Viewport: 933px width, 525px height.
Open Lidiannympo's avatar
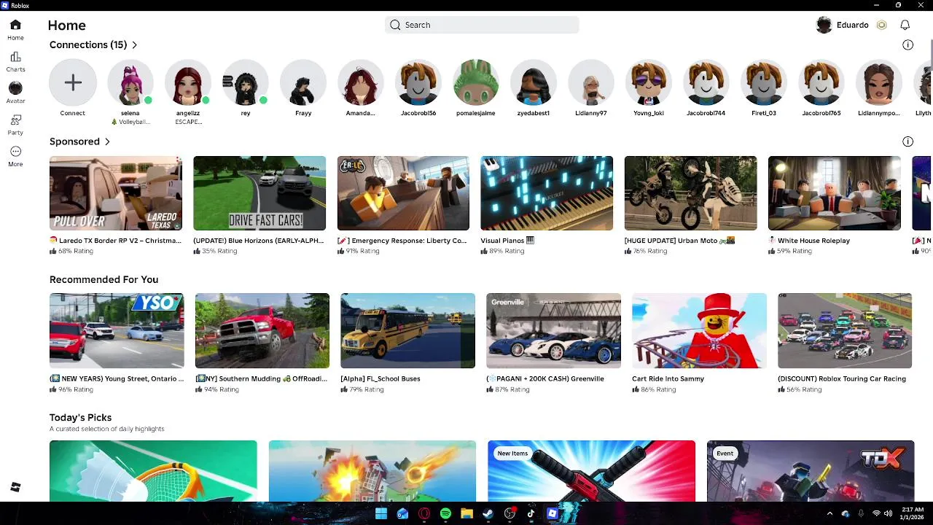coord(879,83)
